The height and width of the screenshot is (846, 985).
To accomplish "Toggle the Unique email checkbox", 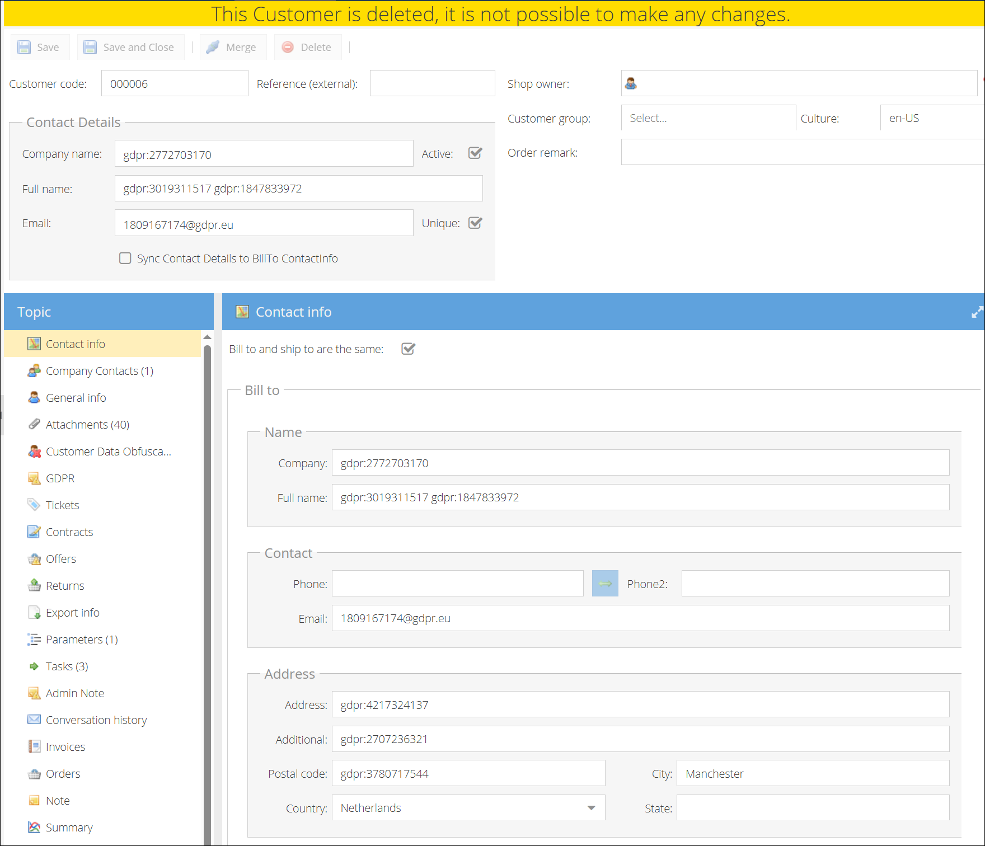I will [x=475, y=223].
